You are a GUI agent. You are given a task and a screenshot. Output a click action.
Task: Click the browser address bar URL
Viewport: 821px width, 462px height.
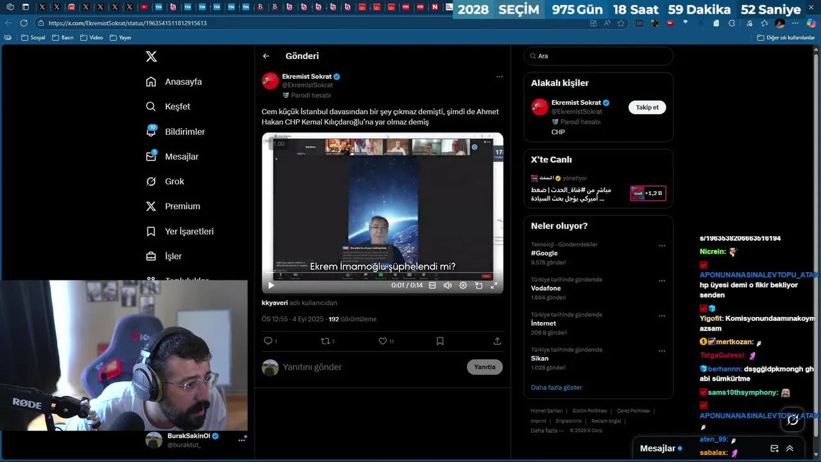pos(128,23)
